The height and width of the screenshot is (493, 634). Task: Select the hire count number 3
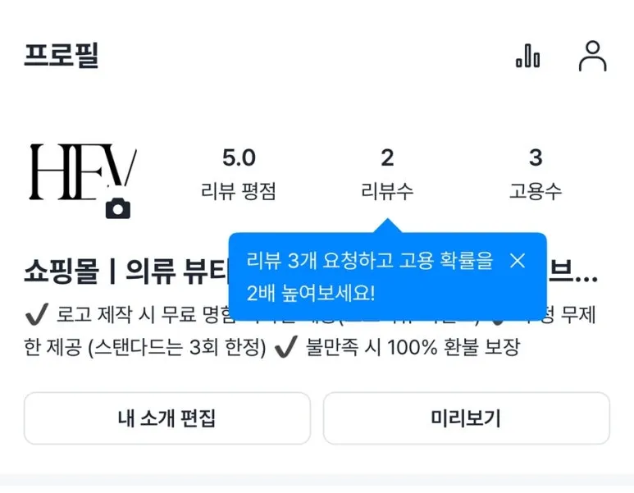[x=536, y=157]
